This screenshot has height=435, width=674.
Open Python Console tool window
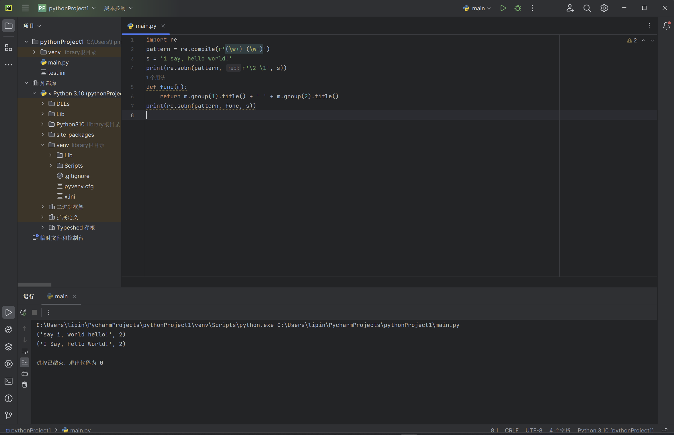(x=9, y=330)
